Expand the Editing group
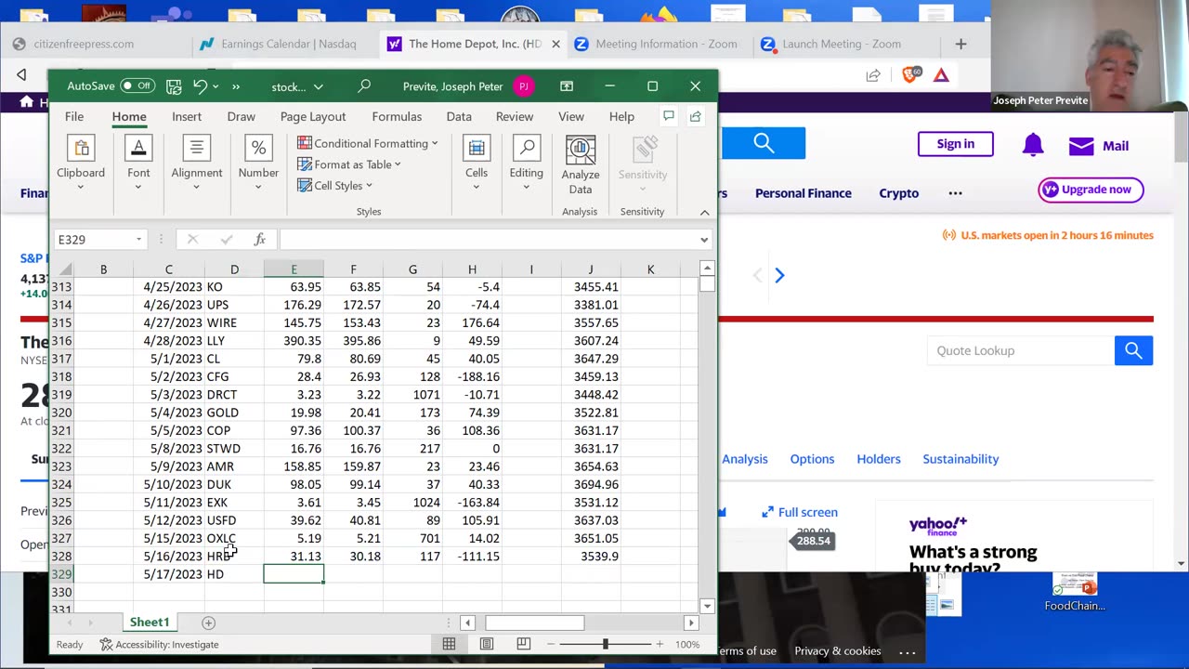The image size is (1189, 669). tap(527, 164)
